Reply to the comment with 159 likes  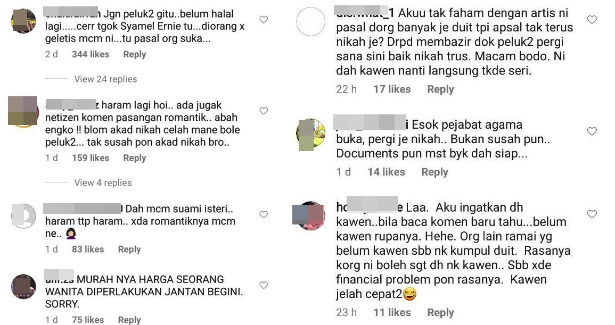[x=135, y=158]
